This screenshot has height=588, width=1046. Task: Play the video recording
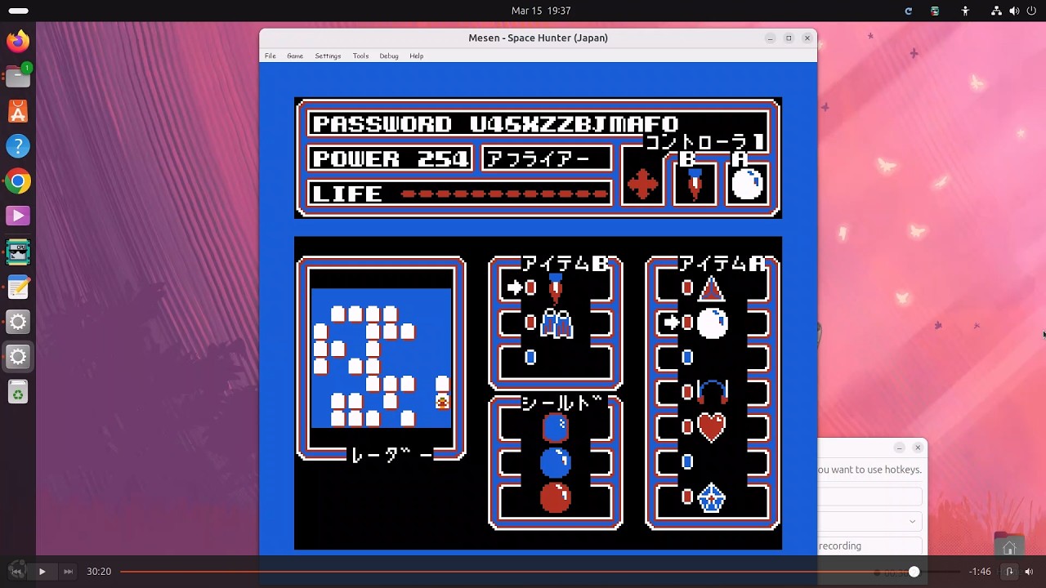[x=42, y=572]
